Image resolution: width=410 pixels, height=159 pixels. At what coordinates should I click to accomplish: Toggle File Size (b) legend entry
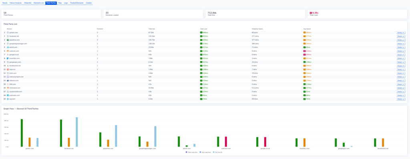(x=217, y=152)
